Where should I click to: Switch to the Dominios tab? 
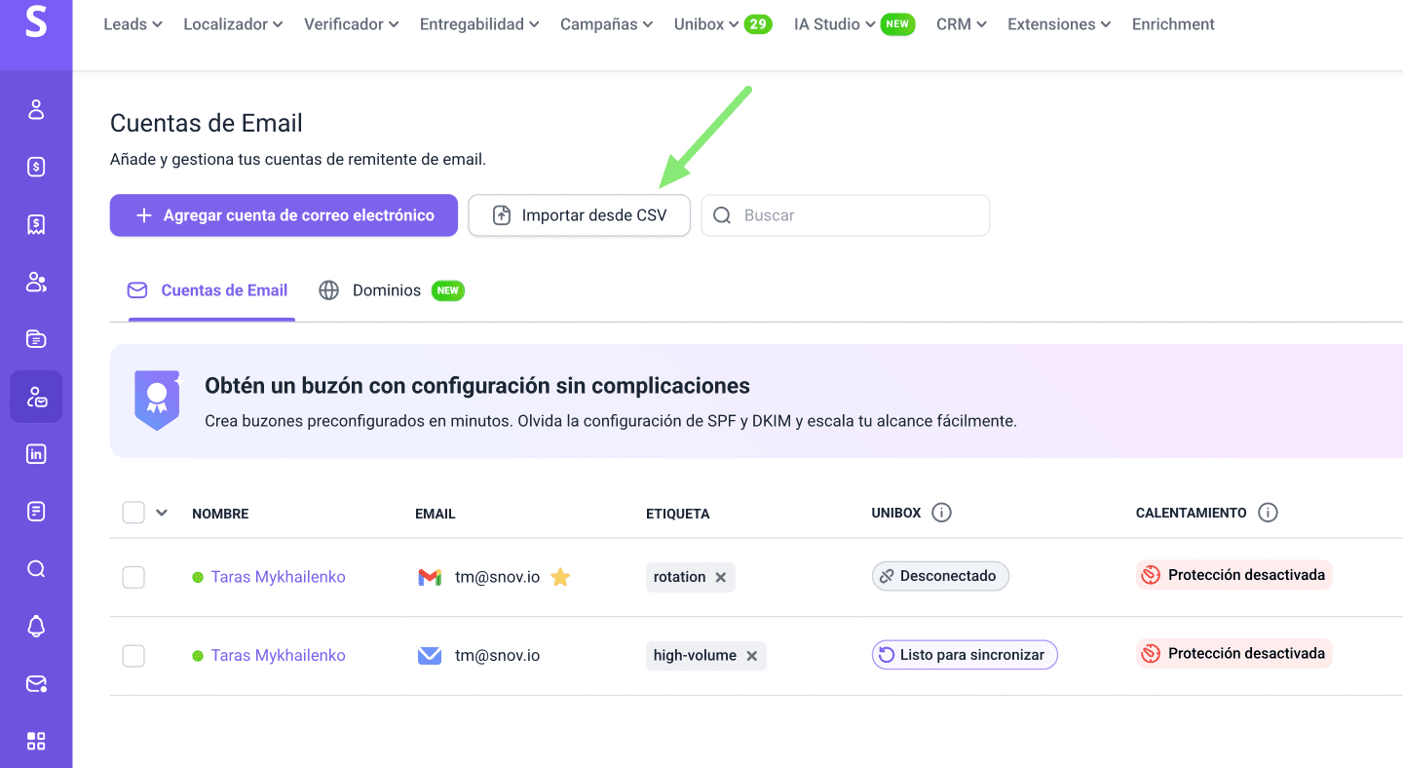pyautogui.click(x=386, y=290)
